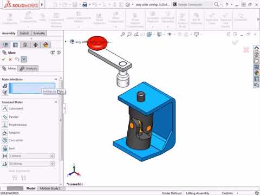Expand the flyout design tree arrow
The width and height of the screenshot is (260, 195).
pyautogui.click(x=66, y=42)
